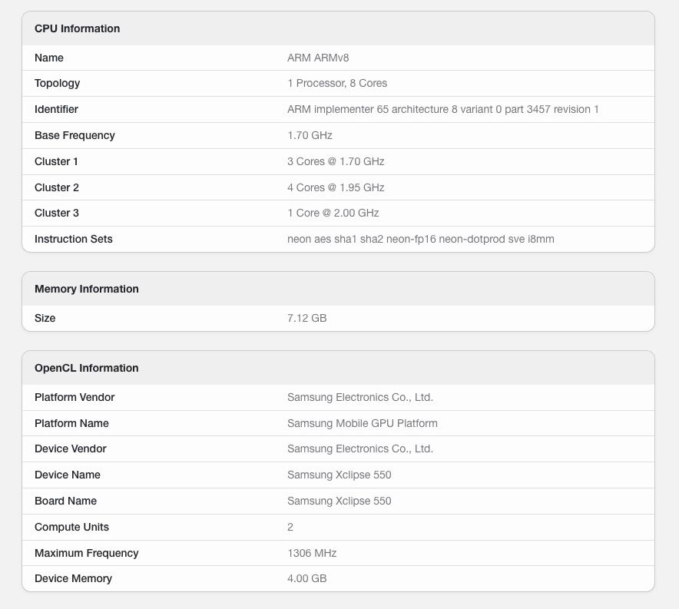The image size is (679, 609).
Task: Click the Platform Name label
Action: [71, 423]
